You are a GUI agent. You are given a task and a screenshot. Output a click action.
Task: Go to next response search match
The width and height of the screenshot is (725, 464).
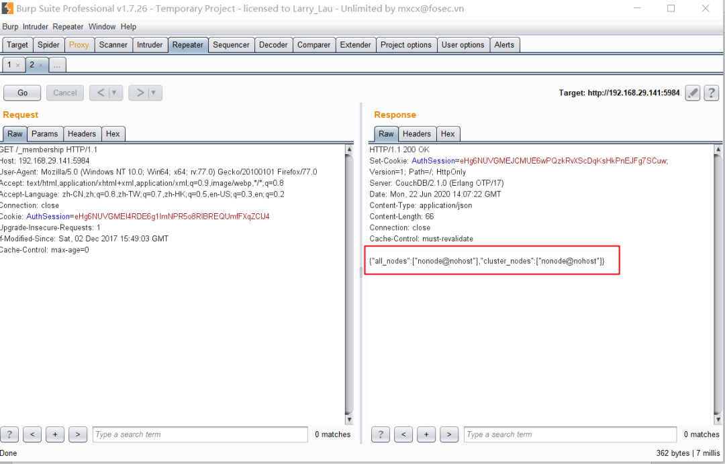(x=449, y=434)
